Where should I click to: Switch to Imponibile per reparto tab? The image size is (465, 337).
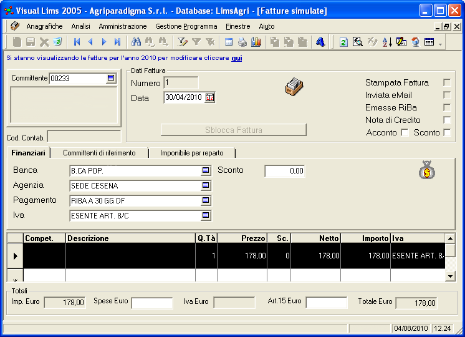point(192,153)
